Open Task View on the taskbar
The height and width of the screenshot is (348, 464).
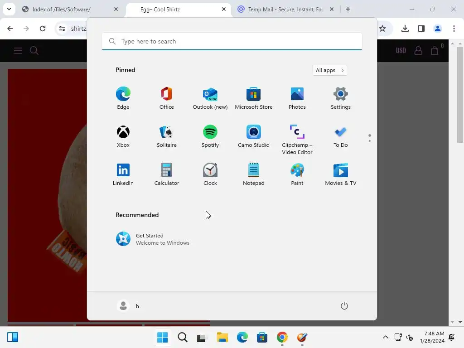202,337
